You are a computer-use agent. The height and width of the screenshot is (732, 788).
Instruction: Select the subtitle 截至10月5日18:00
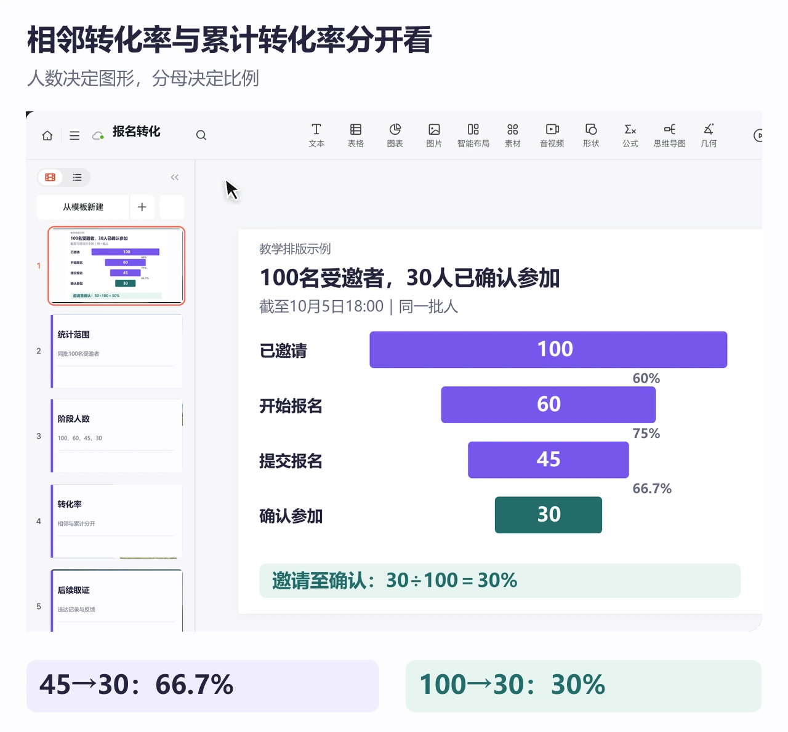coord(321,306)
